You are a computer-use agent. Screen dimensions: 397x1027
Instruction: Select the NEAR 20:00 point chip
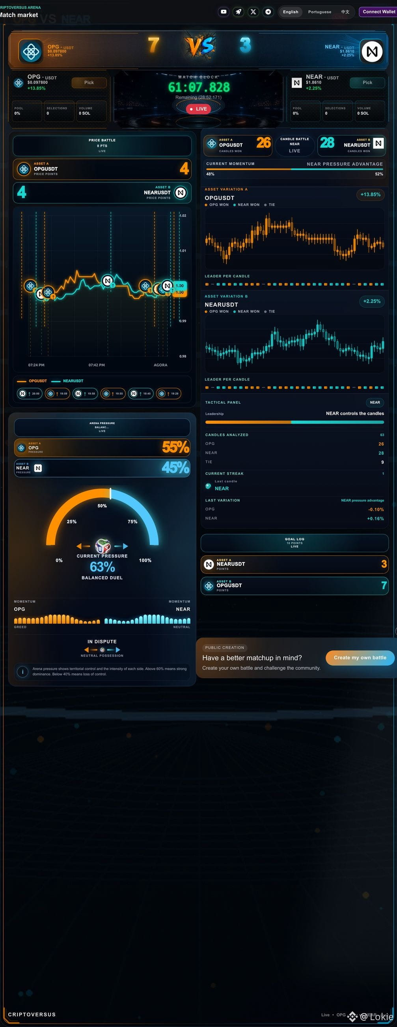(30, 393)
